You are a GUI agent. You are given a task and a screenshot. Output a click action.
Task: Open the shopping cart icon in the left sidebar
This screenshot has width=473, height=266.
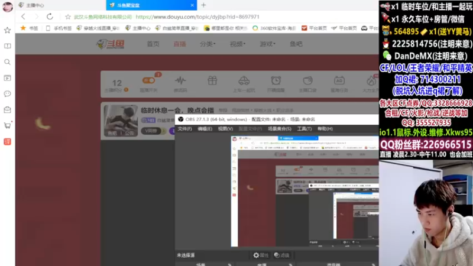[x=8, y=125]
